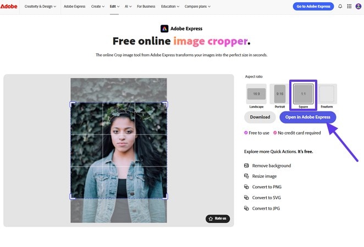Expand the Create menu

(98, 7)
